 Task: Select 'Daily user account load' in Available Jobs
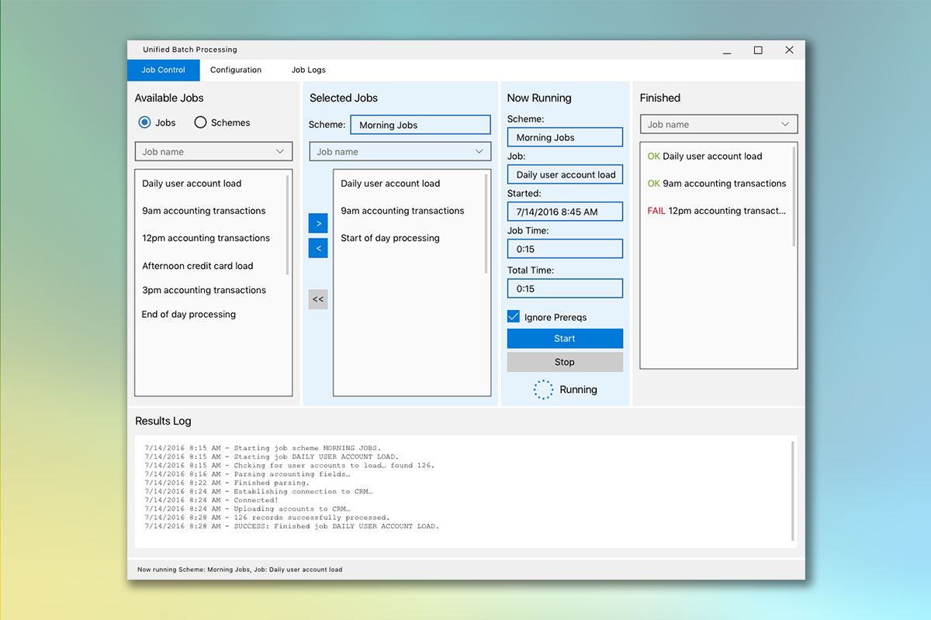pyautogui.click(x=192, y=184)
